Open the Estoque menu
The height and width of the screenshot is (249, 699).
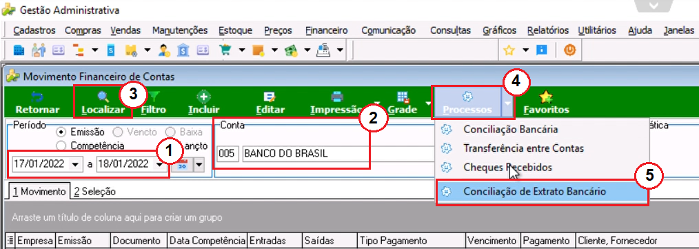pos(235,30)
